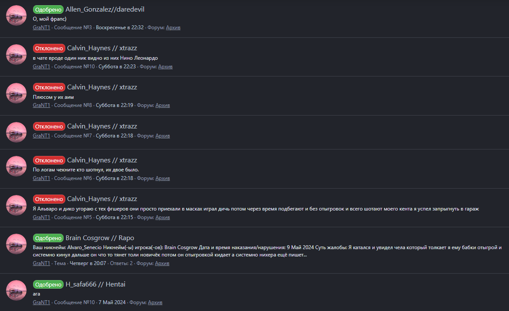
Task: Click the avatar for the Сообщение №8 result
Action: pyautogui.click(x=16, y=94)
